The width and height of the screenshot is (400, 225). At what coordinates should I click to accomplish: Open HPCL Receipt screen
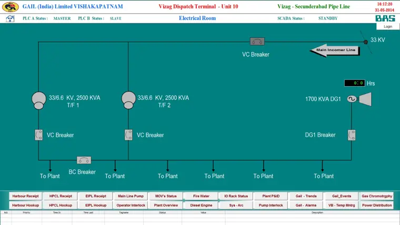61,196
